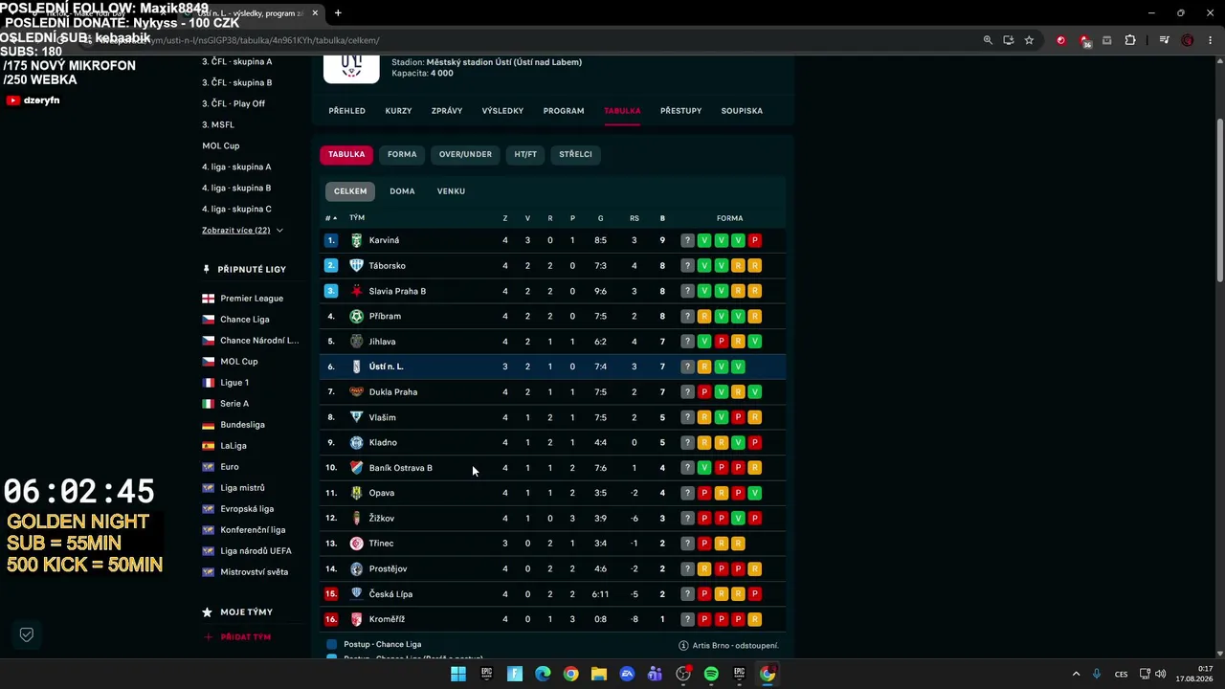Click the info icon next to Artis Brno
The width and height of the screenshot is (1225, 689).
click(683, 646)
